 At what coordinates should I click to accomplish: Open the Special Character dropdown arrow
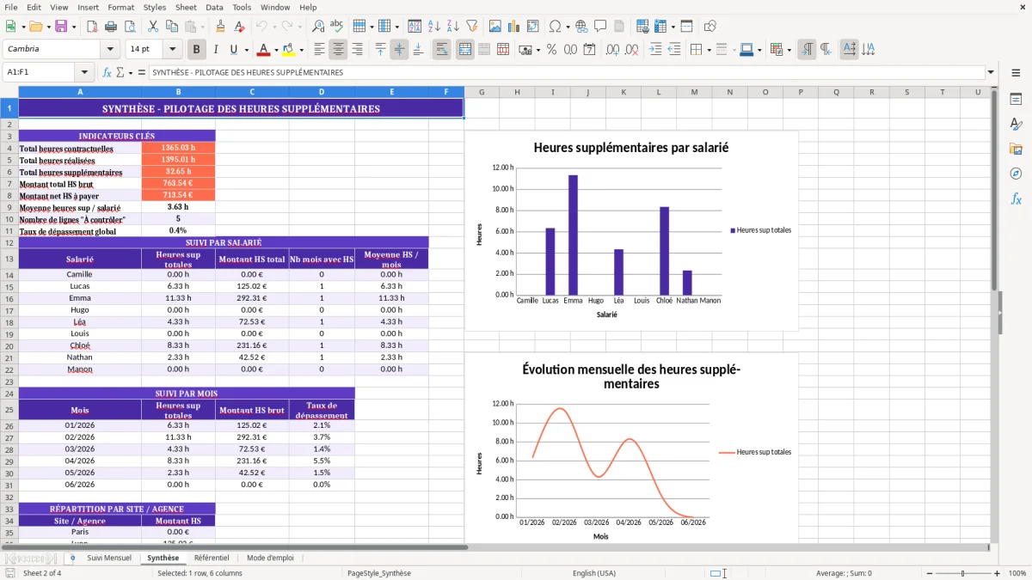568,27
